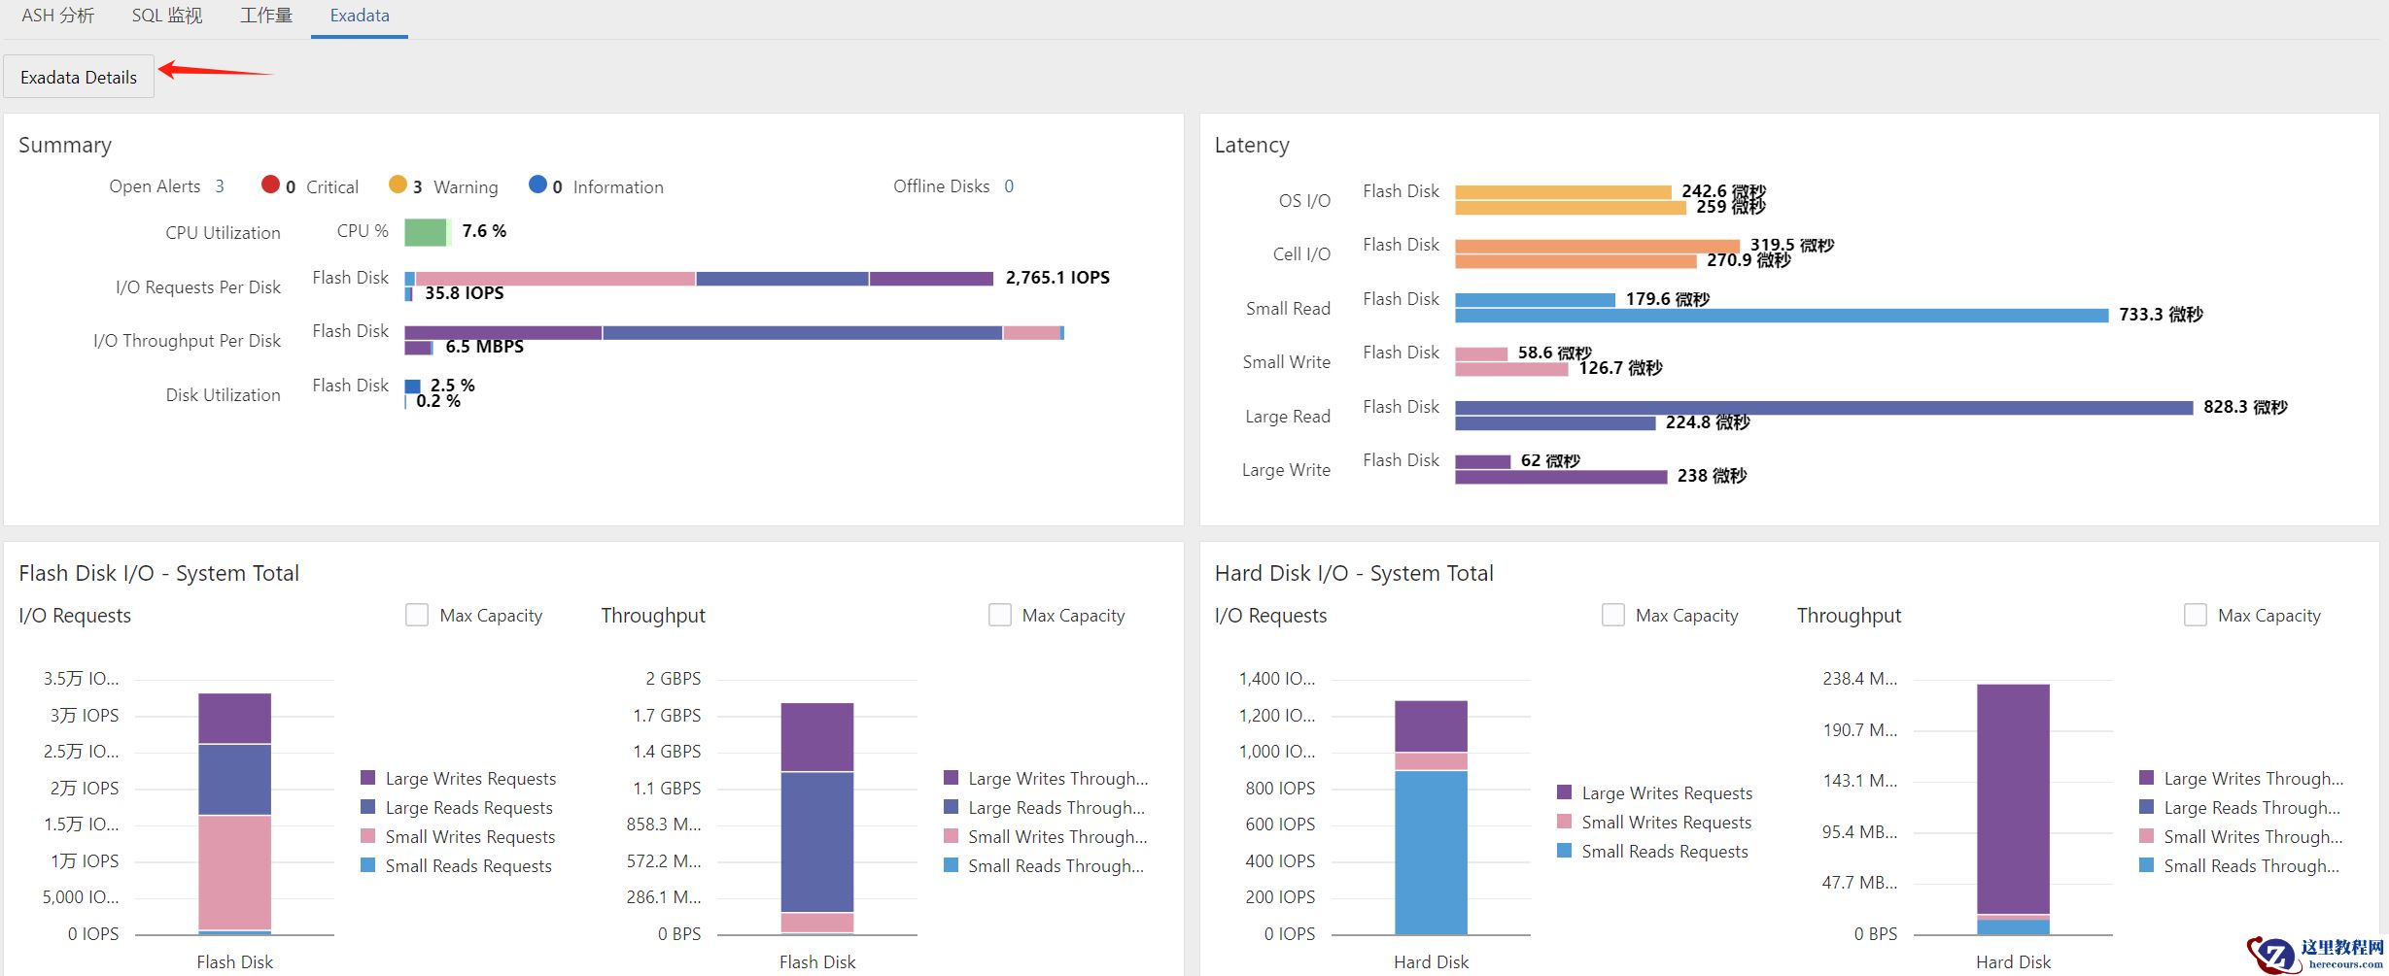This screenshot has height=976, width=2389.
Task: Open the Exadata Details button
Action: pos(79,77)
